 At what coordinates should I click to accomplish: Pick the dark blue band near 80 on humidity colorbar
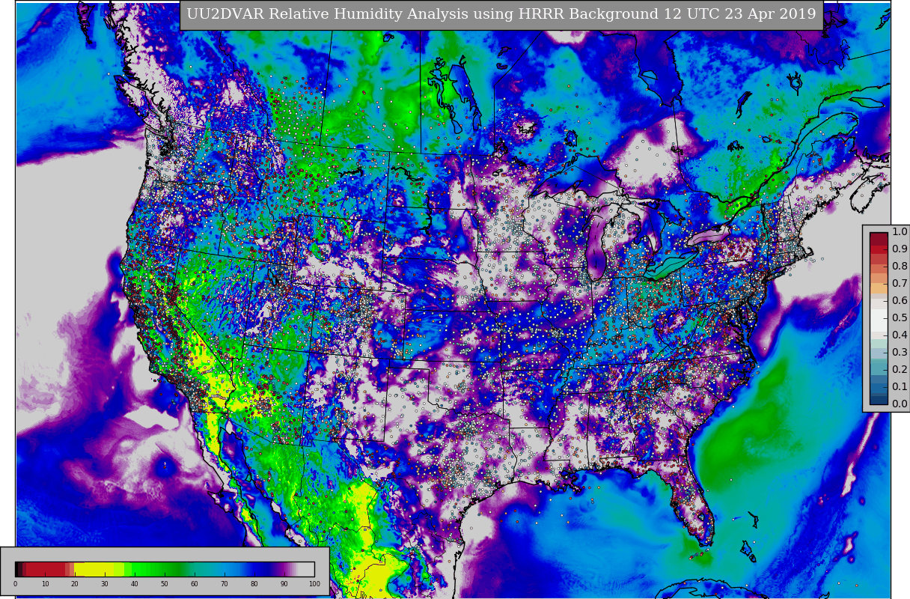pos(258,569)
